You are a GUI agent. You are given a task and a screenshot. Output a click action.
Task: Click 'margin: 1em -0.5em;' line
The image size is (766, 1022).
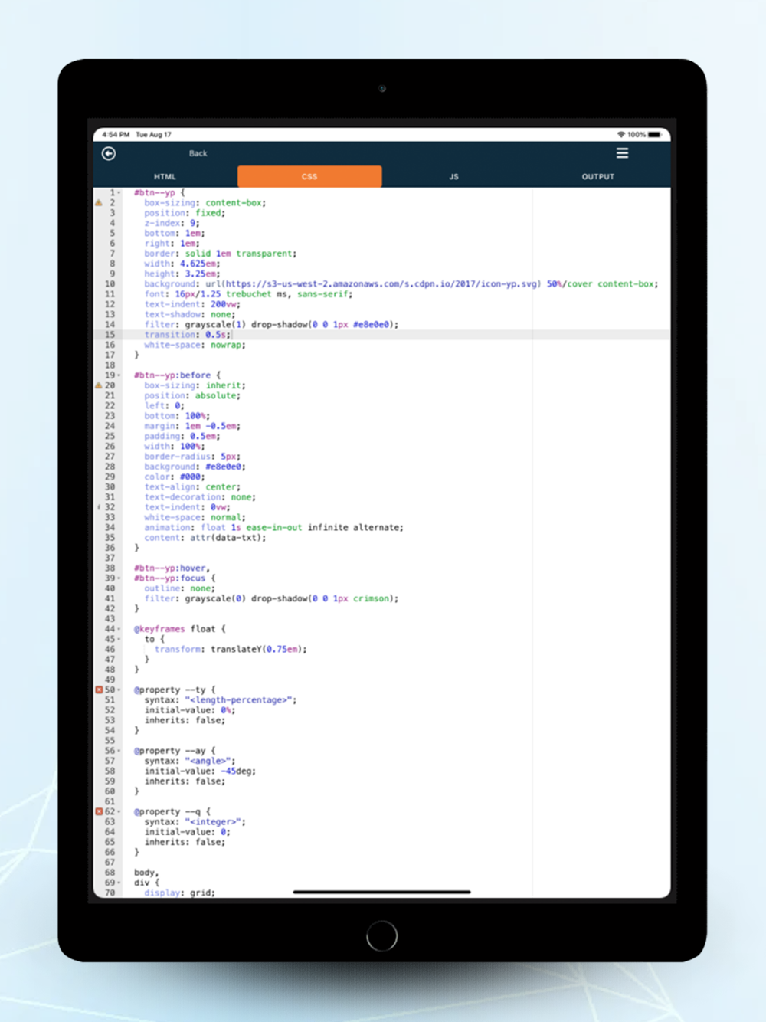click(192, 426)
